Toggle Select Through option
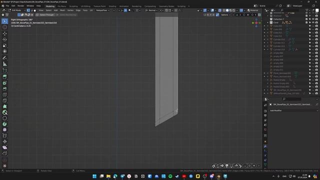The width and height of the screenshot is (320, 180). [45, 15]
